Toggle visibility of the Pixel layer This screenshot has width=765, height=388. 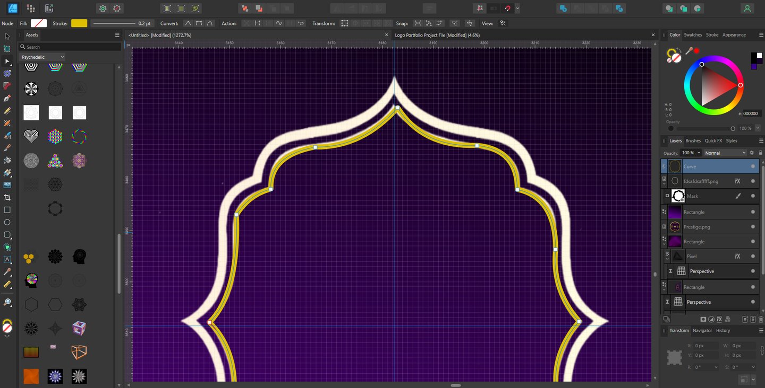click(753, 257)
